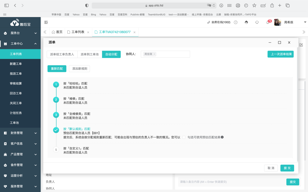Click the Safari address bar
308x192 pixels.
[154, 5]
